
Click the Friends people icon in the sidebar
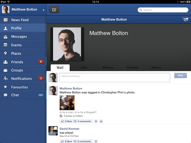click(x=5, y=62)
